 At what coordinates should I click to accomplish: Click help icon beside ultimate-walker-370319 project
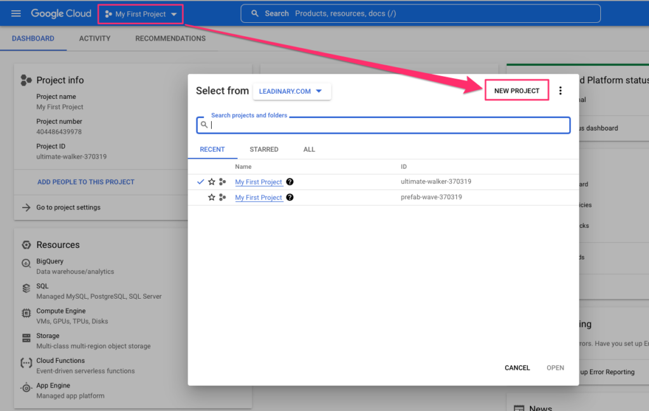click(290, 182)
